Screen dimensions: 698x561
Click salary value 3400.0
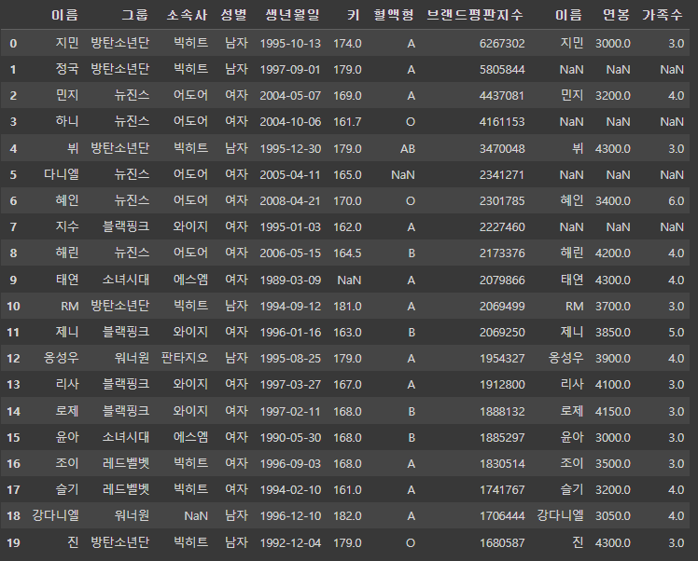(x=613, y=201)
